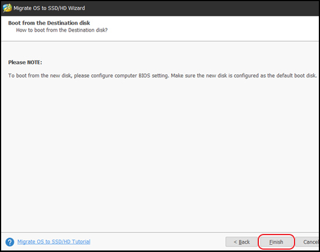This screenshot has width=320, height=252.
Task: Click the 'Please NOTE:' label
Action: coord(25,62)
